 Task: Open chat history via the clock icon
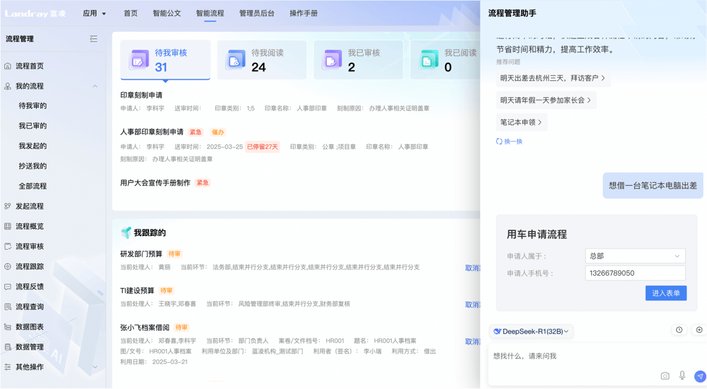click(679, 330)
